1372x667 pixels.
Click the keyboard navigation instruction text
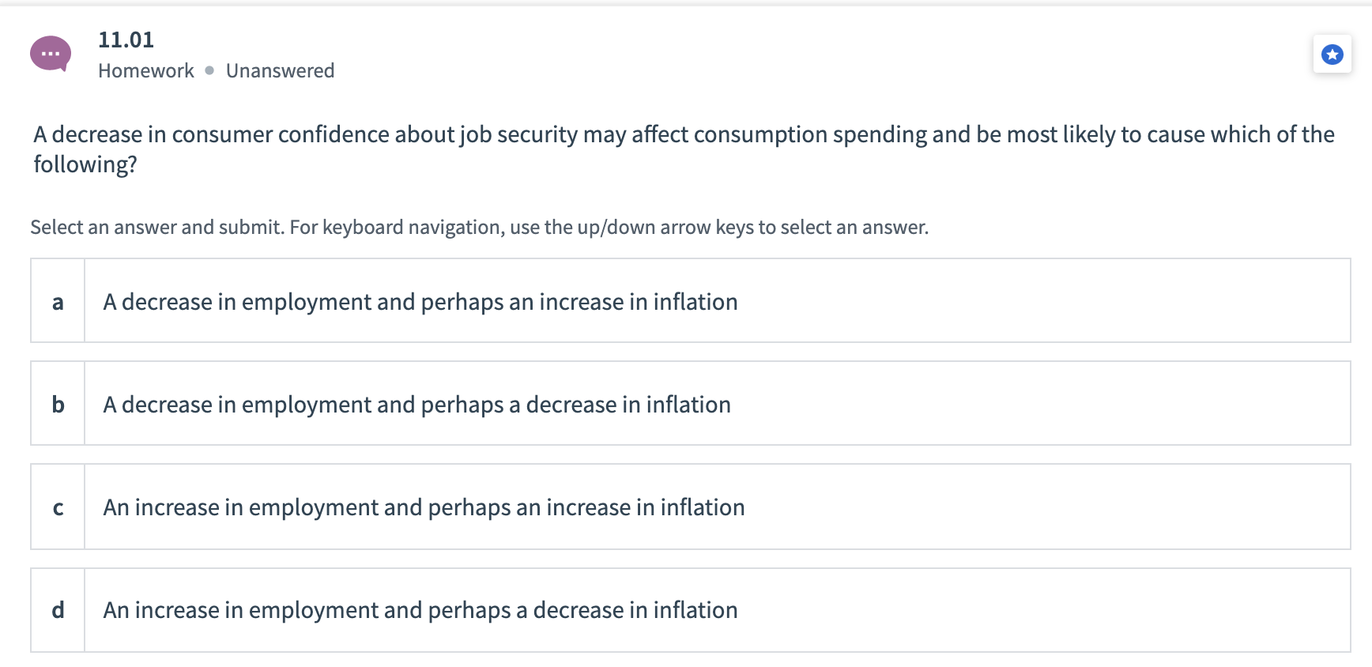(480, 228)
